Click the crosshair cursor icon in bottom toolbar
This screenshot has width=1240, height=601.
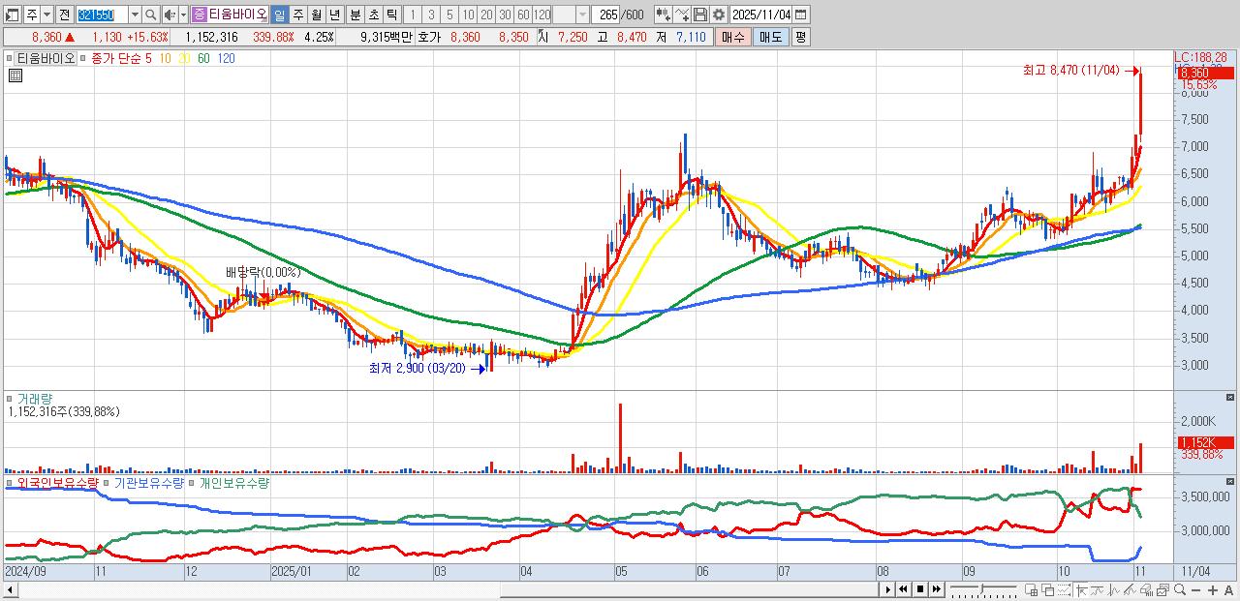[1081, 589]
